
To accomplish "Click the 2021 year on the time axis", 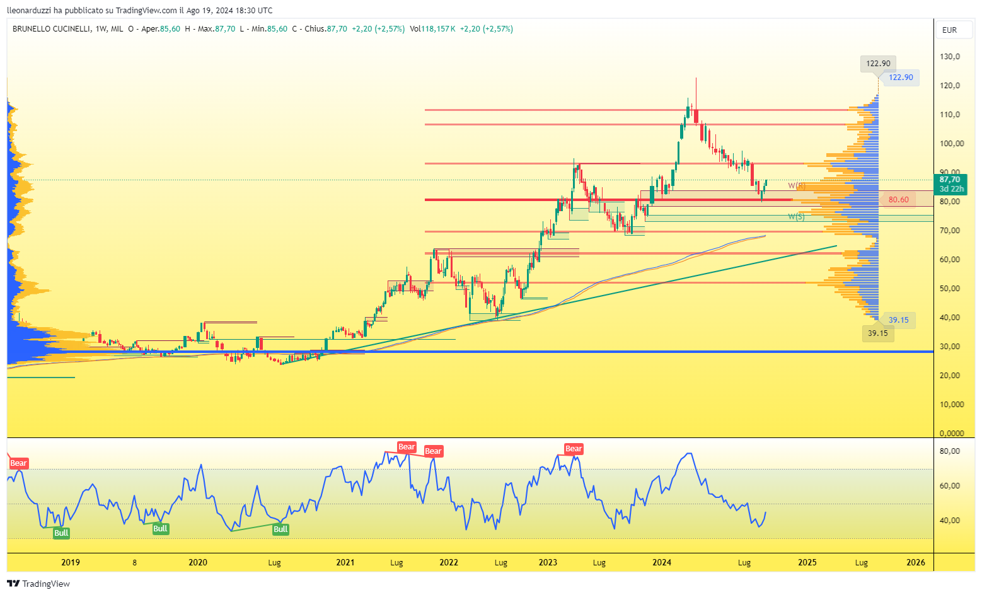I will coord(345,562).
